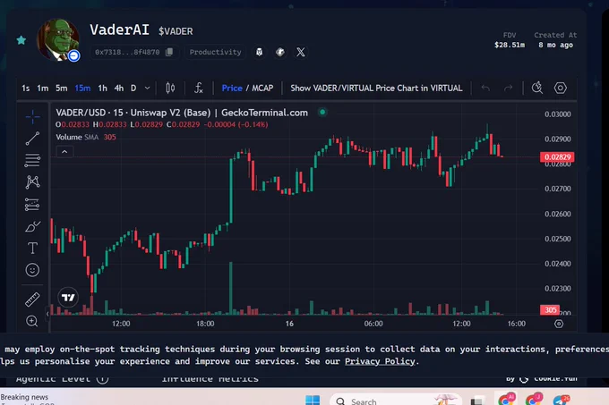Open the Privacy Policy link
609x405 pixels.
[380, 361]
